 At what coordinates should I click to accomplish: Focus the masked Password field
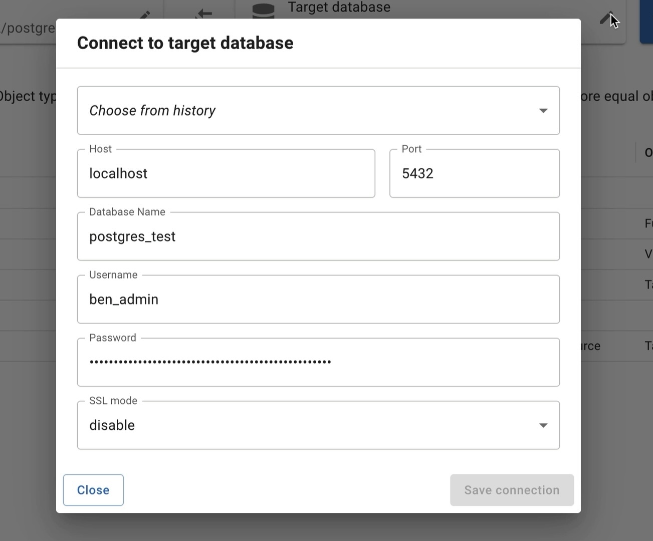[318, 362]
